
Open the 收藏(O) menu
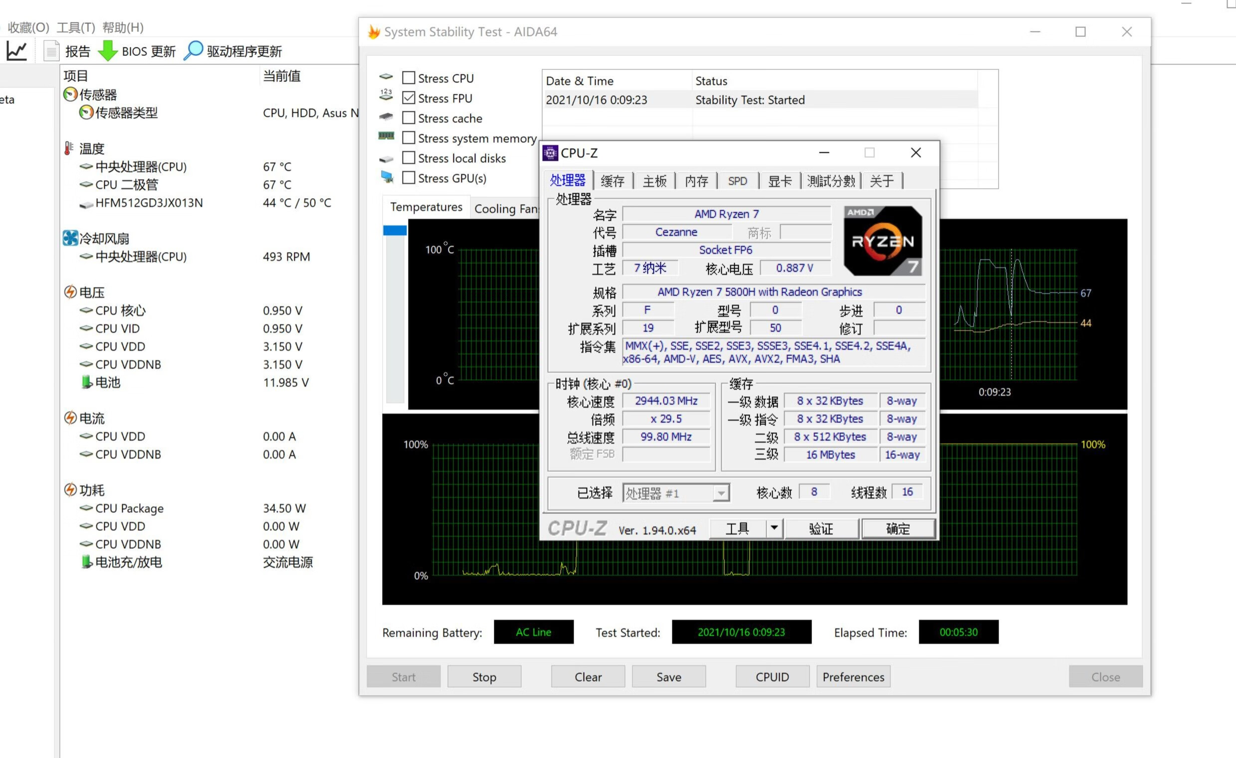(x=28, y=27)
